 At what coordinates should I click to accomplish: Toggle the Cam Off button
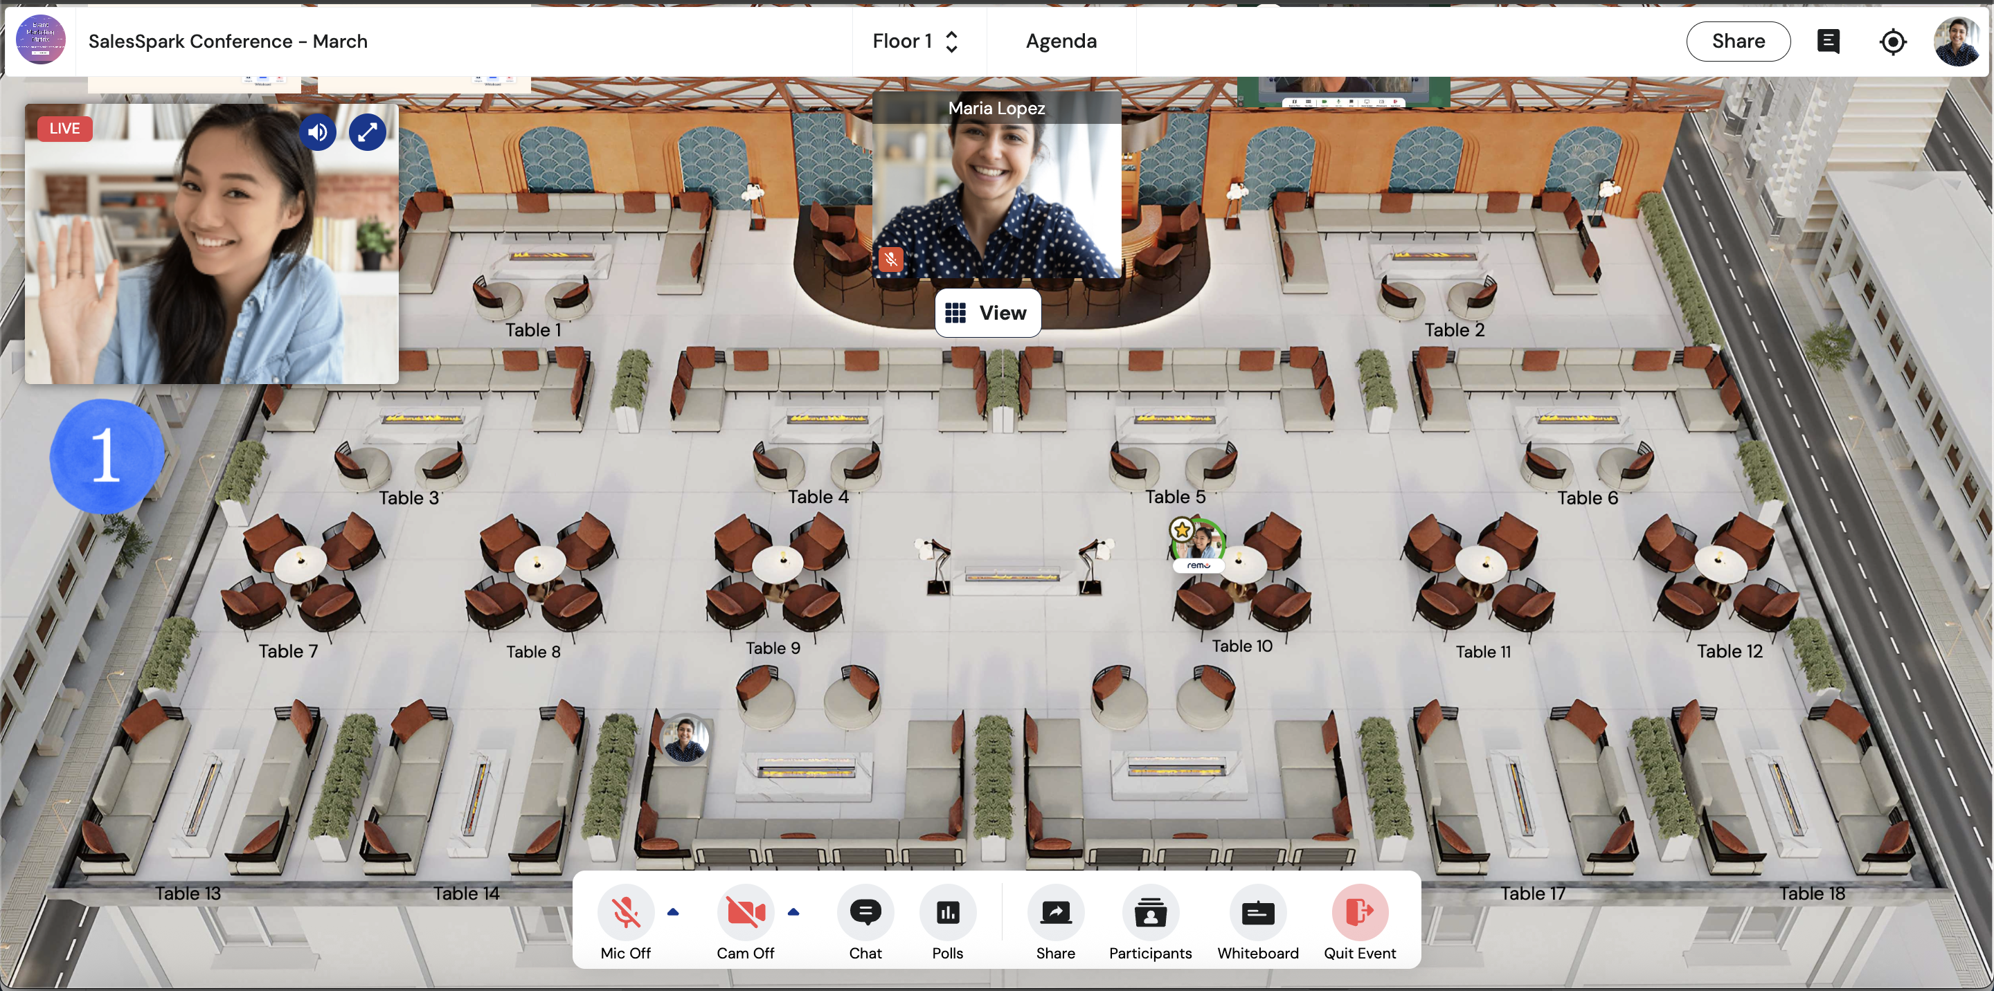(x=745, y=913)
